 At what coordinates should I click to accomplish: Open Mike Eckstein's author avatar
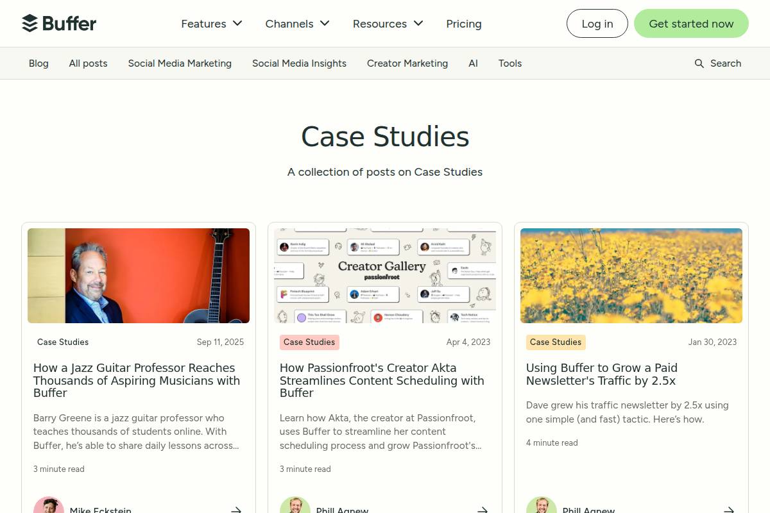pyautogui.click(x=49, y=507)
